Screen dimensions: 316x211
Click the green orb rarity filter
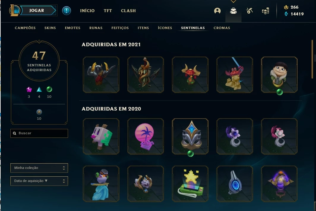[x=49, y=89]
